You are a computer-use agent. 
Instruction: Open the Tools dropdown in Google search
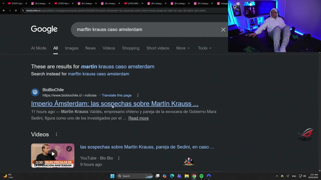click(205, 48)
